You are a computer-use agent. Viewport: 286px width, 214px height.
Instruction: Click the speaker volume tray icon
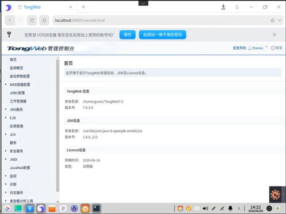click(205, 208)
